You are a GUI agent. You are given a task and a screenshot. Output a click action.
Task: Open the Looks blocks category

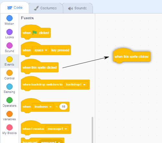[x=9, y=34]
